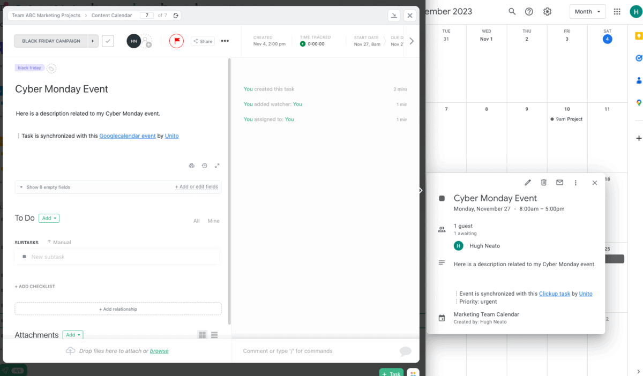The width and height of the screenshot is (643, 376).
Task: Open Google Tasks in the side panel
Action: click(x=639, y=58)
